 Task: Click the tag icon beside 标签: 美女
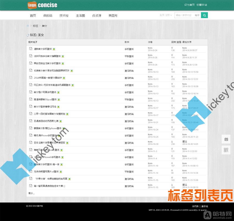point(28,35)
